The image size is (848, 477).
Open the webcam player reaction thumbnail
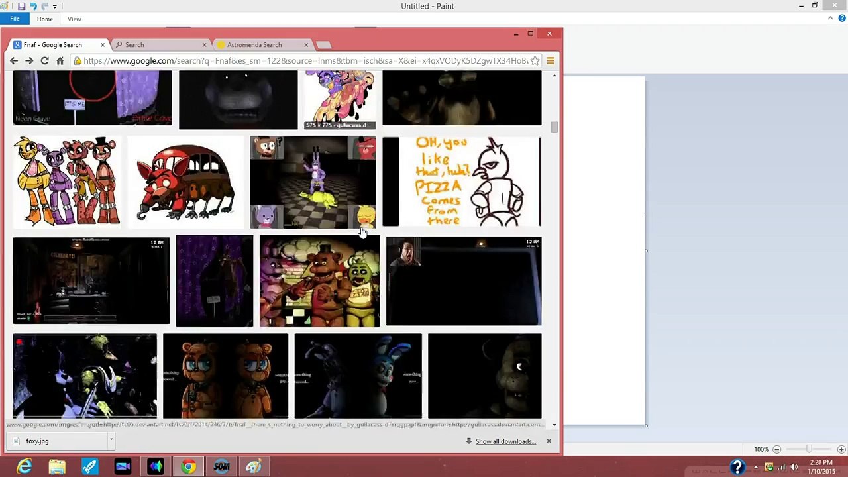pyautogui.click(x=464, y=281)
